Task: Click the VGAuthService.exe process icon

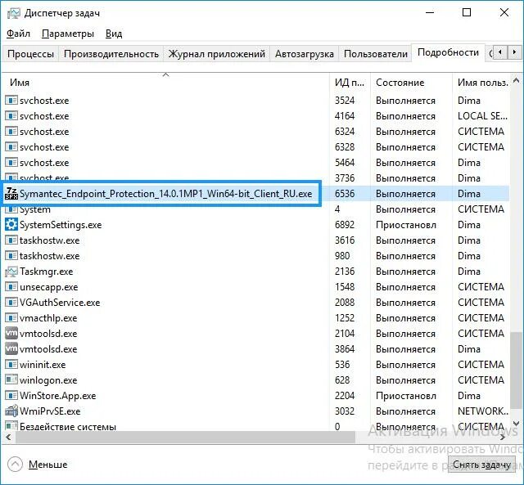Action: (11, 303)
